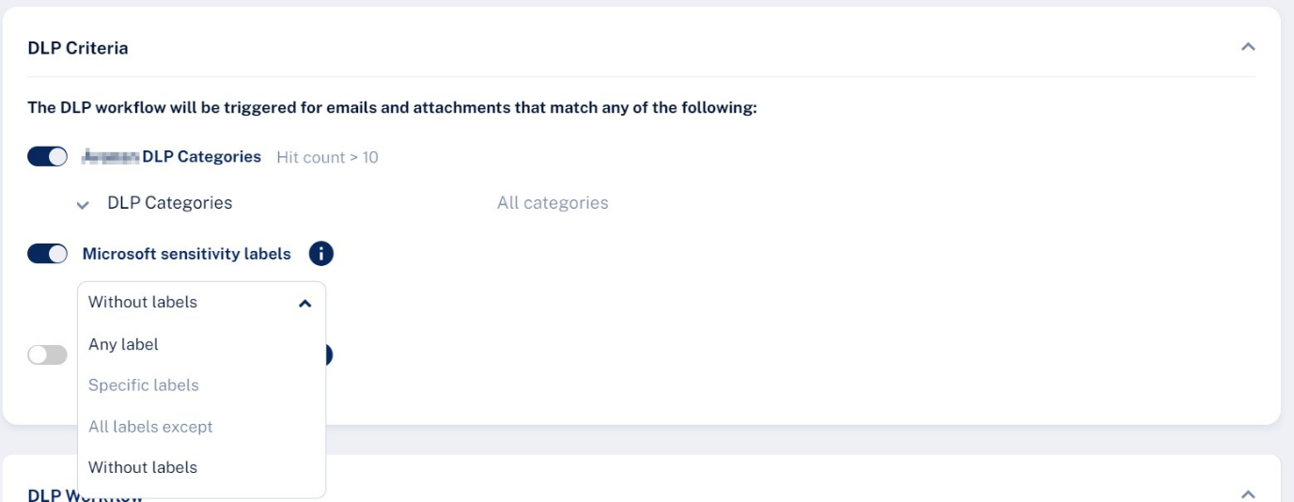Click the info icon beside Microsoft sensitivity labels
The image size is (1294, 502).
click(321, 254)
